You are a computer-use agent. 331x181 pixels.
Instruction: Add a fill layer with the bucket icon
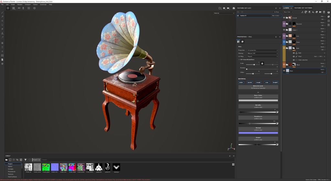tap(313, 12)
